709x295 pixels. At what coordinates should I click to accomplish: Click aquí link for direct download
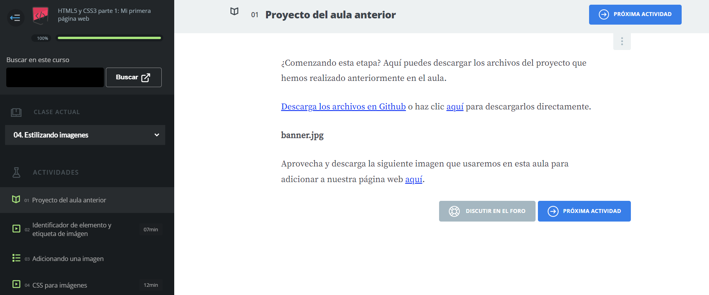455,106
